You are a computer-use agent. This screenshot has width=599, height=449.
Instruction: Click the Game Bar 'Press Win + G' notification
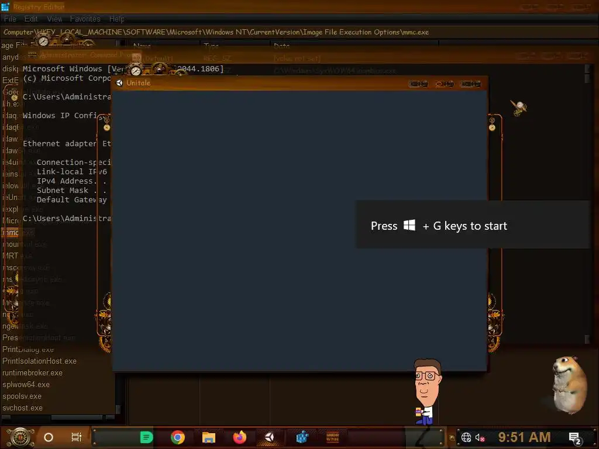(x=473, y=225)
